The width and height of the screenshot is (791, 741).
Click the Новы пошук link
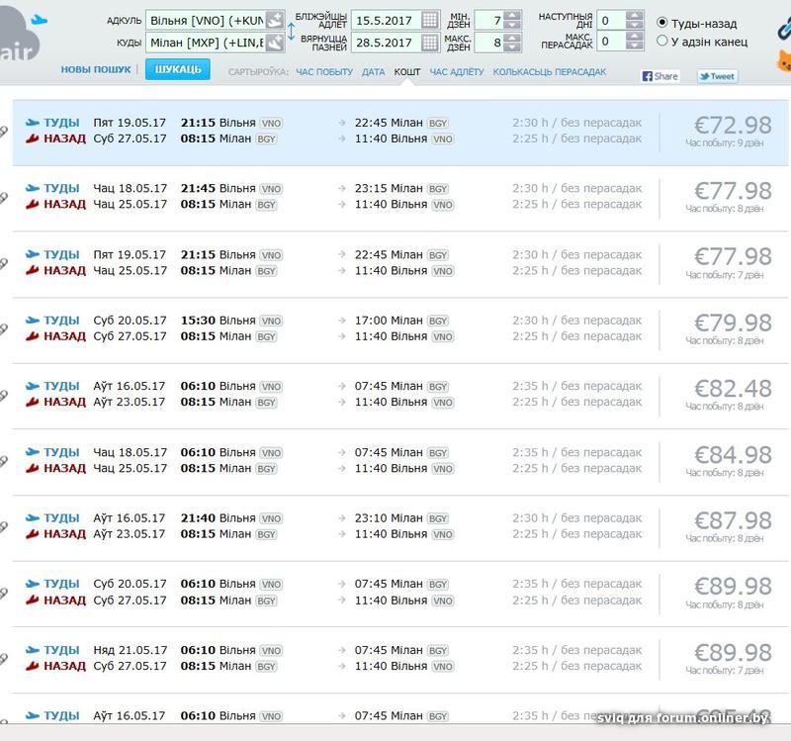[96, 69]
